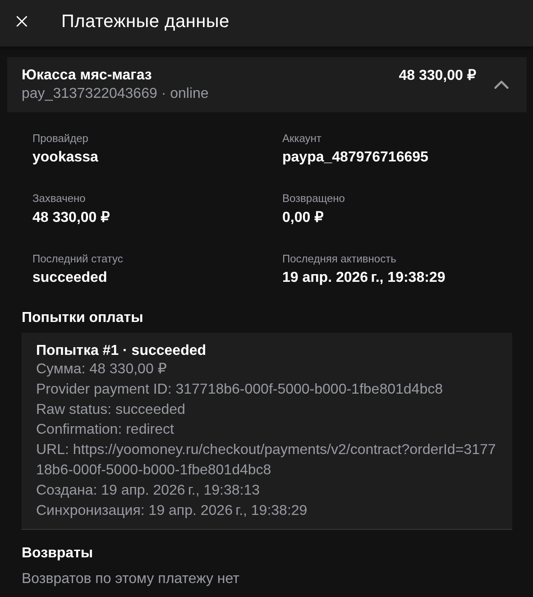Close the Платежные данные dialog
Image resolution: width=533 pixels, height=597 pixels.
tap(22, 21)
